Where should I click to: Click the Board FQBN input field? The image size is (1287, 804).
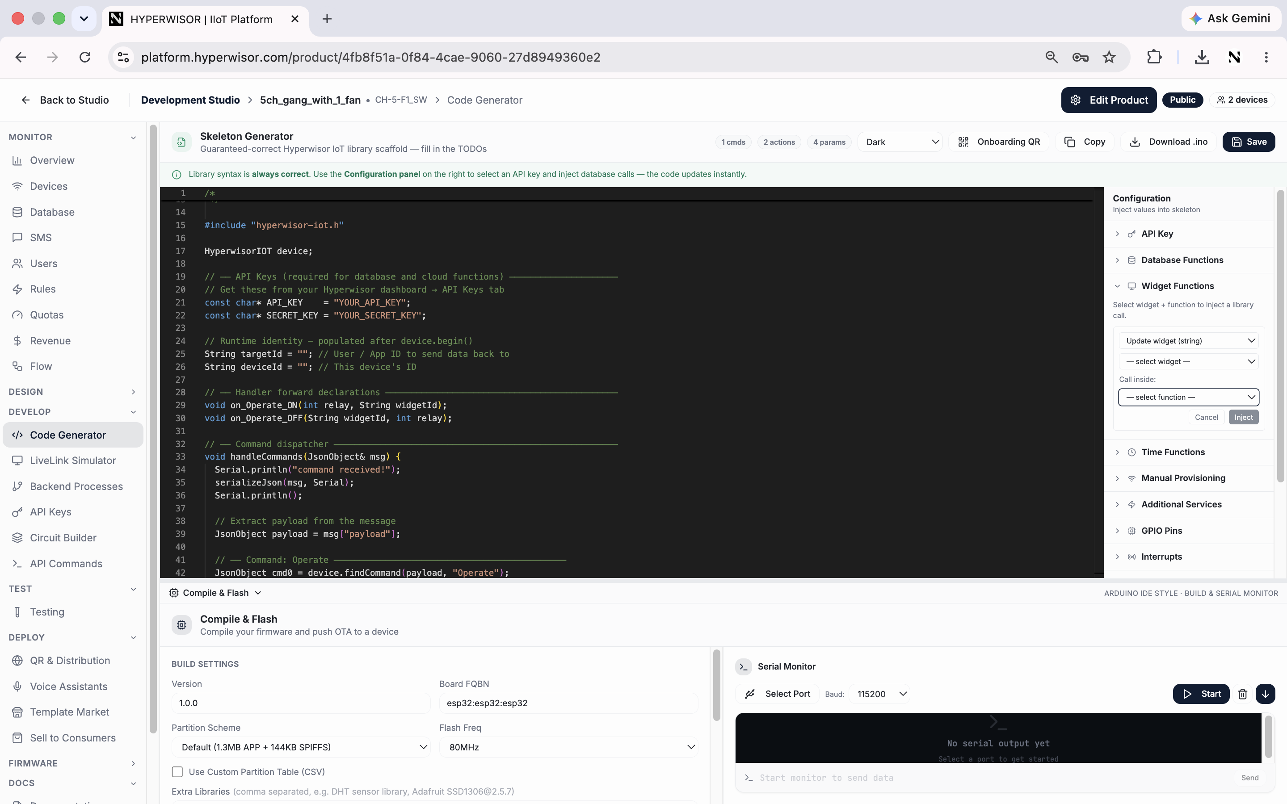pyautogui.click(x=568, y=703)
